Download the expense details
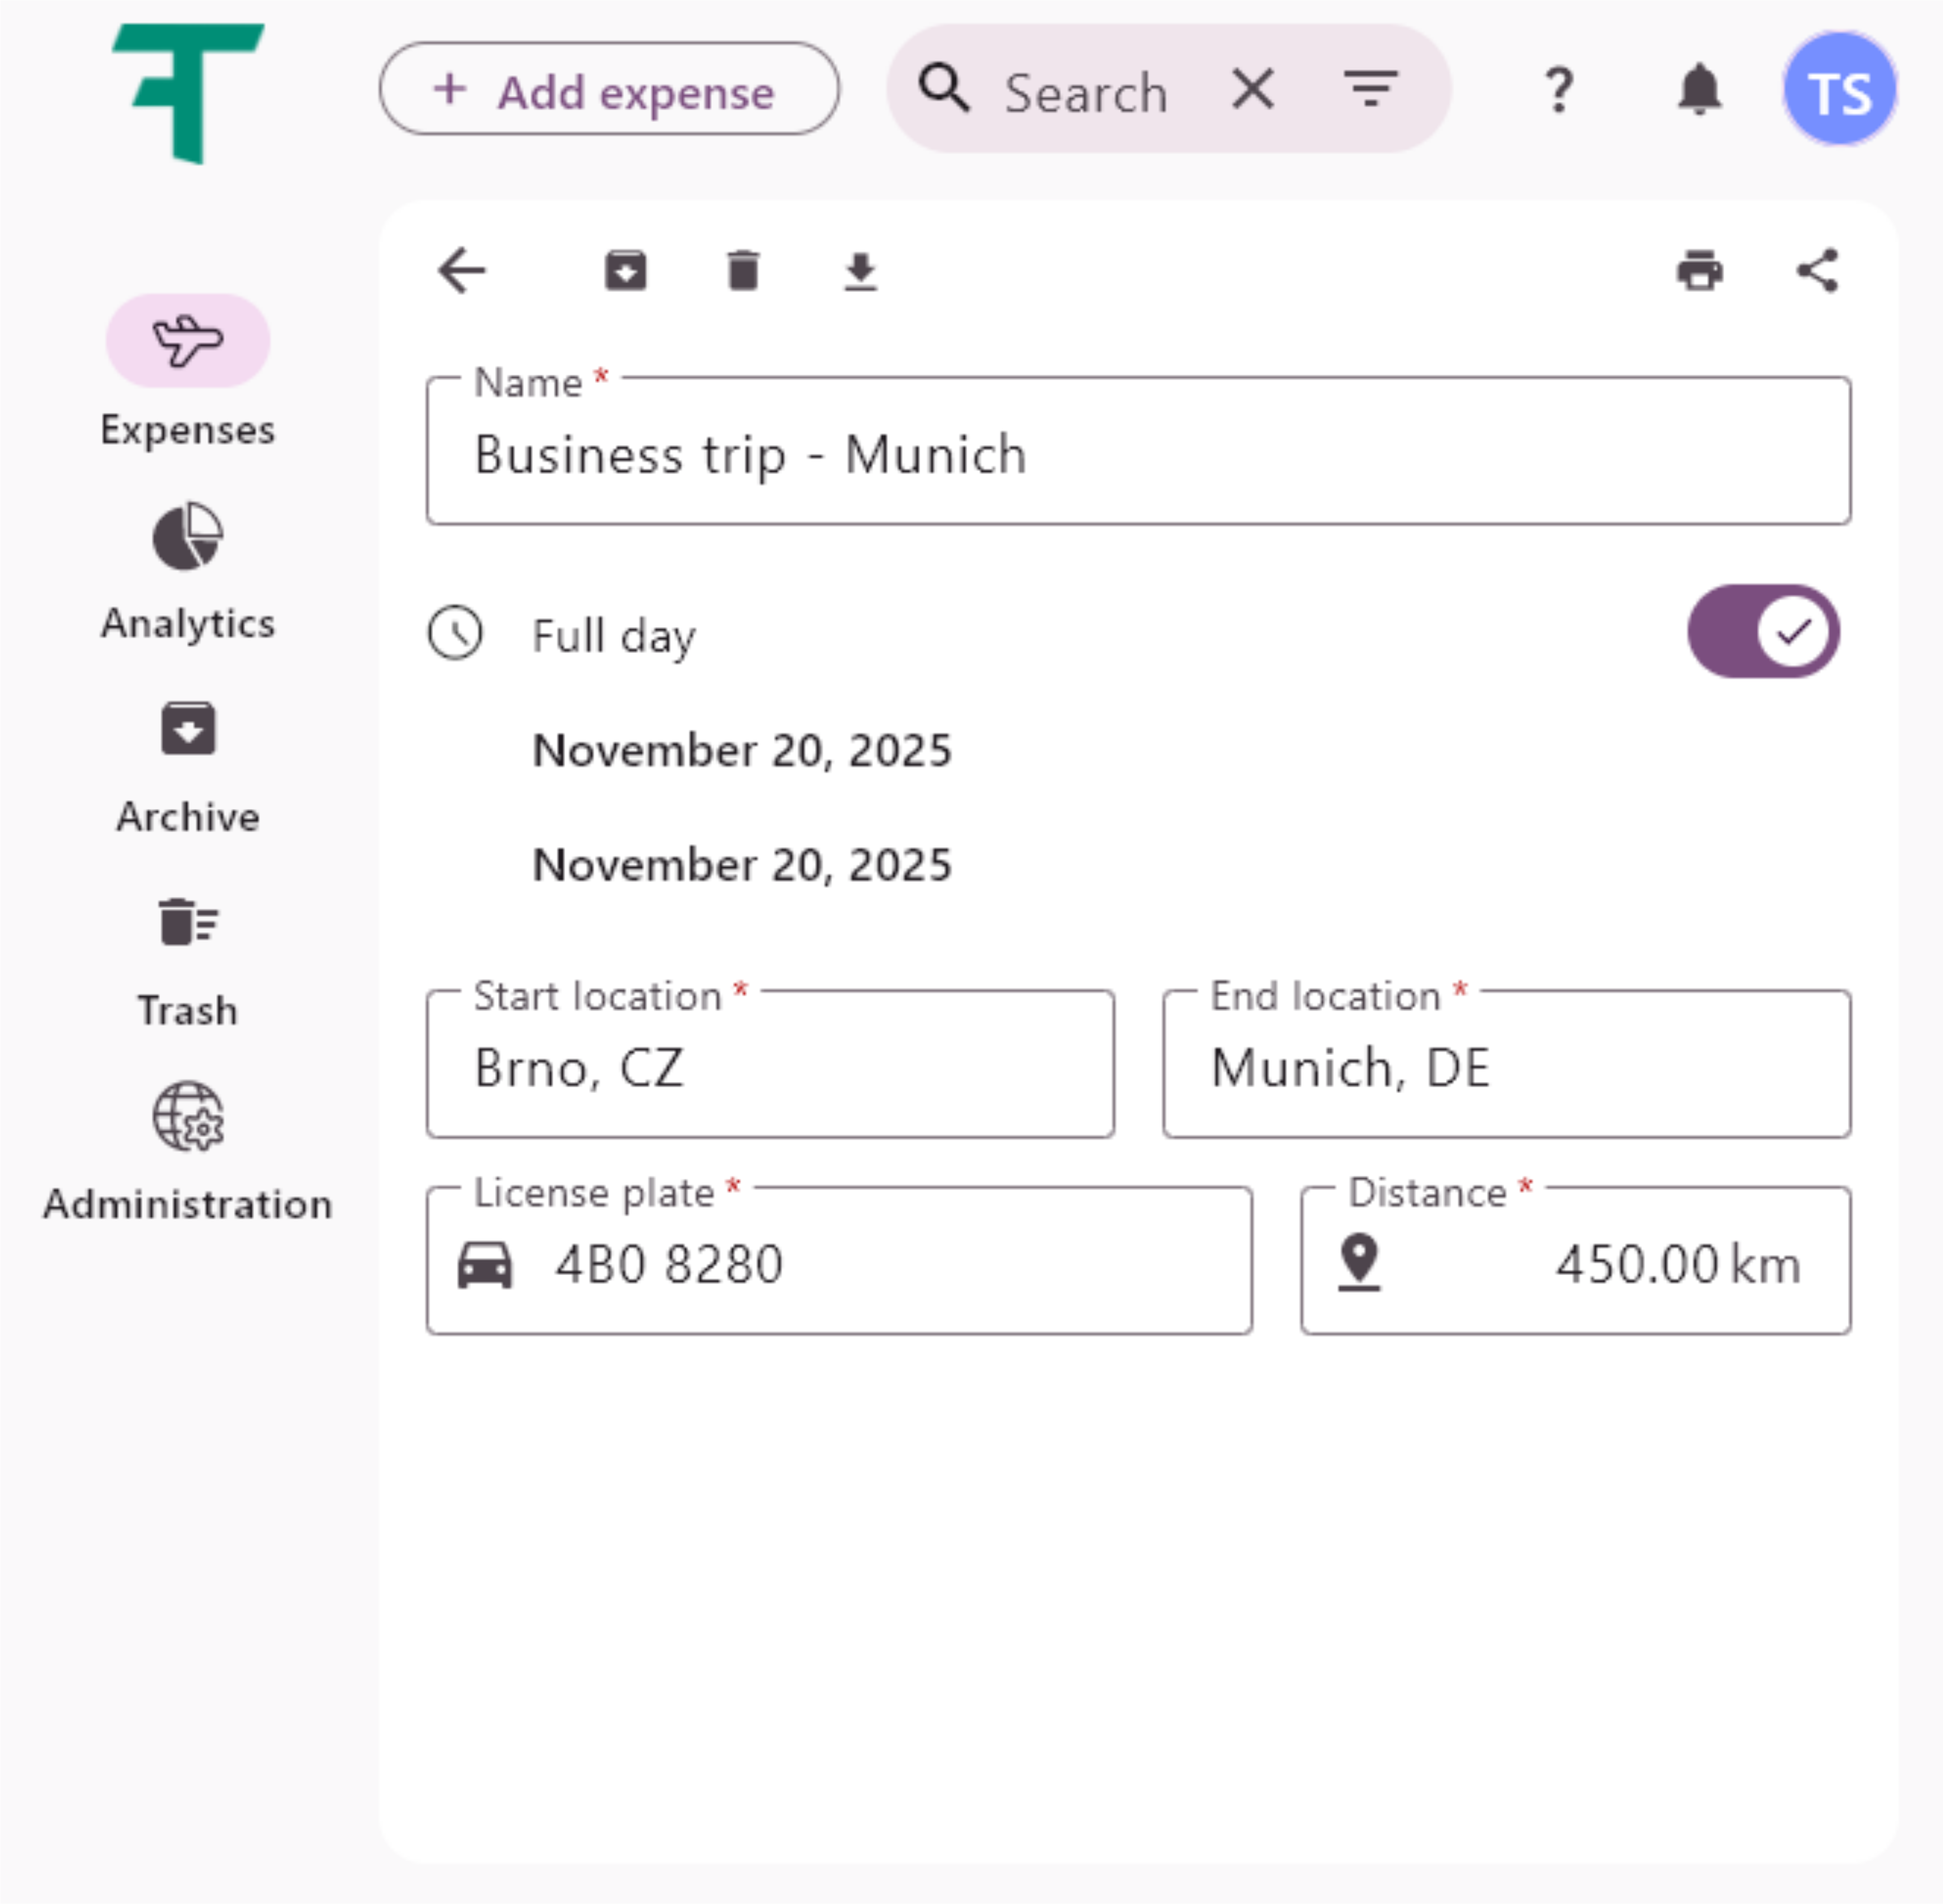1943x1904 pixels. coord(860,269)
